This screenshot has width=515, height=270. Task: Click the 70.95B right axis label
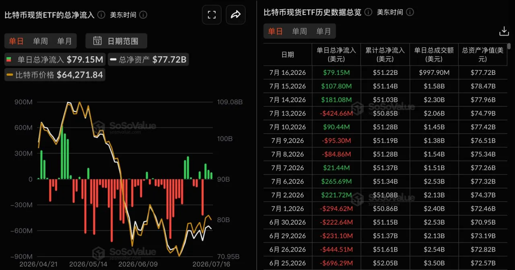(229, 256)
